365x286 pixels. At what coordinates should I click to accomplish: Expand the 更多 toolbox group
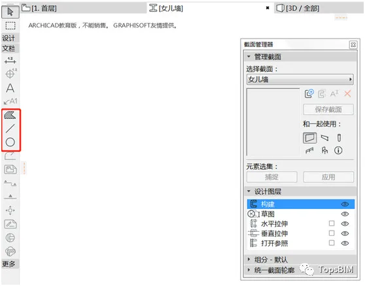tap(10, 264)
